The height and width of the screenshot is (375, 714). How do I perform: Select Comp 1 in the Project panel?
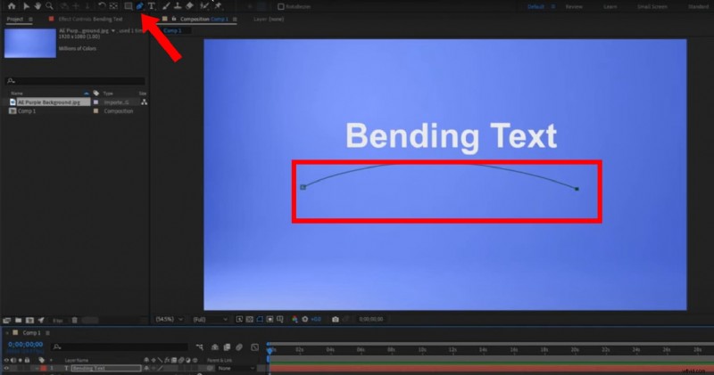[x=27, y=111]
